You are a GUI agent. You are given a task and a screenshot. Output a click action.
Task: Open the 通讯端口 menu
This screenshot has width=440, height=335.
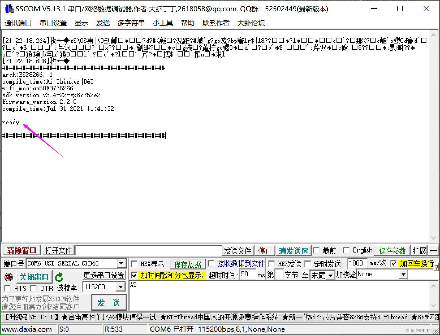point(18,23)
